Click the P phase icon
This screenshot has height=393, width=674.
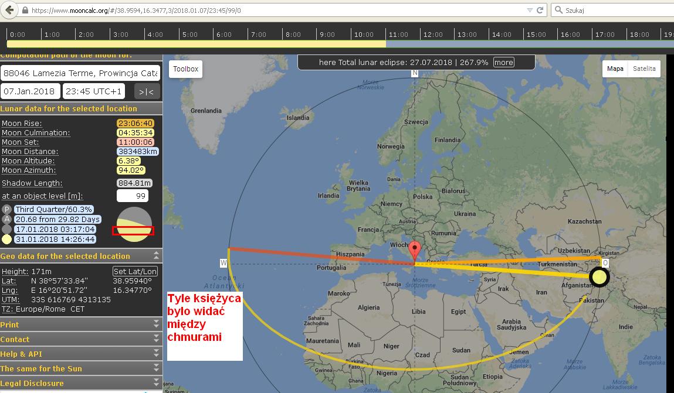click(6, 209)
